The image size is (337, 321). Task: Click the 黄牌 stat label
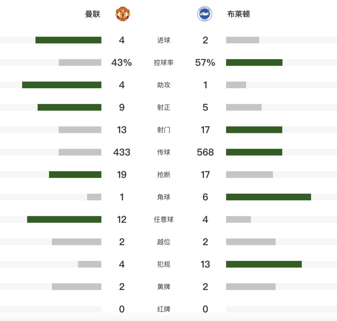[164, 287]
